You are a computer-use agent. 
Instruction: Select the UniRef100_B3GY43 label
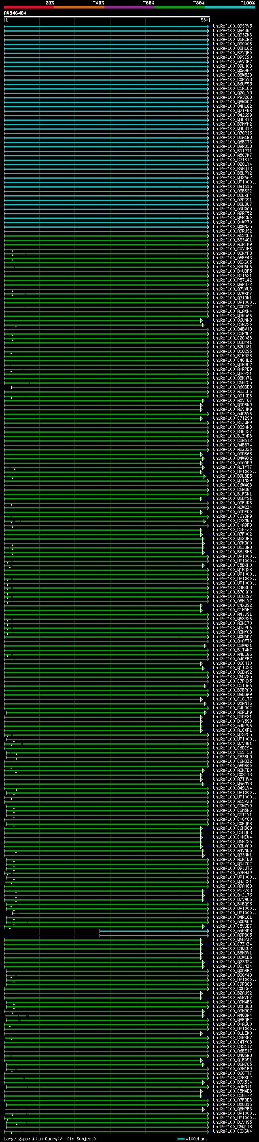pyautogui.click(x=232, y=976)
